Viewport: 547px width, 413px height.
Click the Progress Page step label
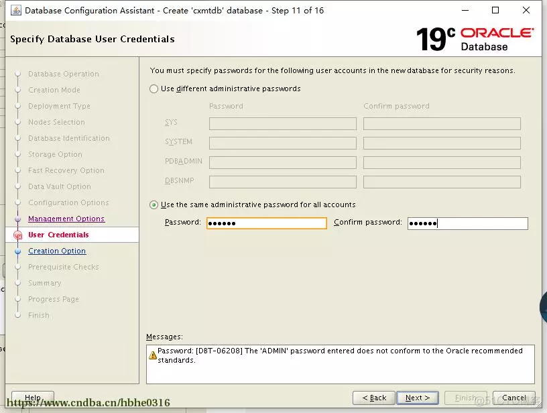coord(54,299)
